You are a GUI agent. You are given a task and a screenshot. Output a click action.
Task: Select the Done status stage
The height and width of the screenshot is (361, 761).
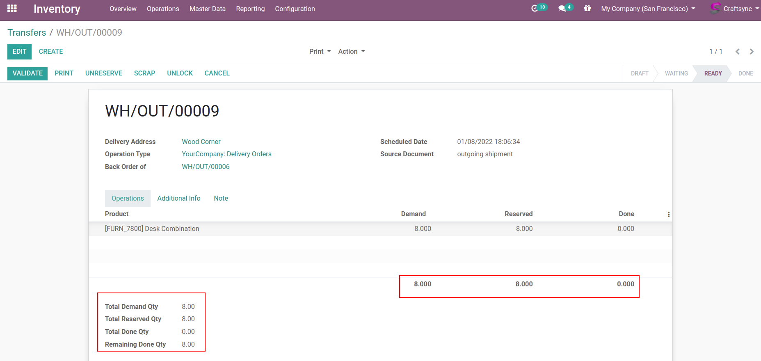point(745,74)
